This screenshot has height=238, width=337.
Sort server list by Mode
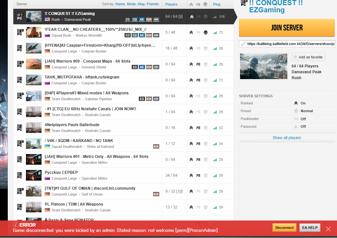(x=131, y=4)
